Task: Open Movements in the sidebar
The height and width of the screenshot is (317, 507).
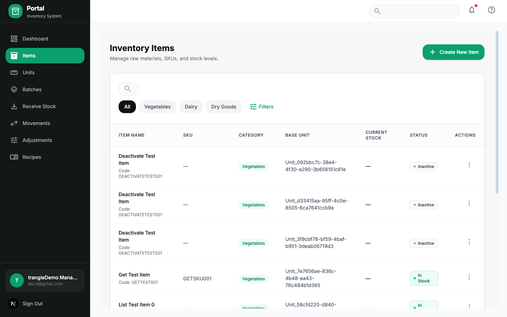Action: tap(45, 123)
